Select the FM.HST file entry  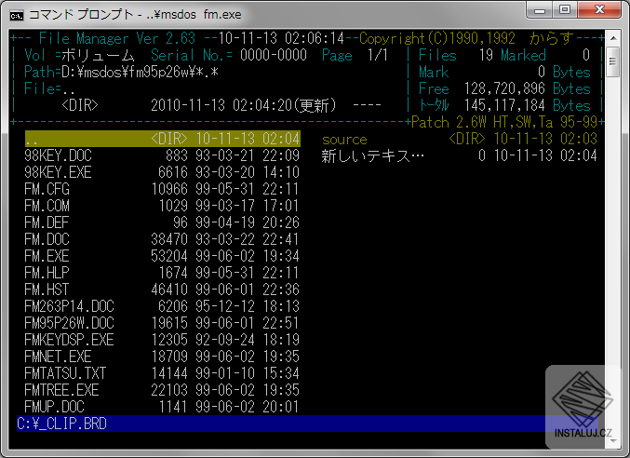tap(162, 290)
